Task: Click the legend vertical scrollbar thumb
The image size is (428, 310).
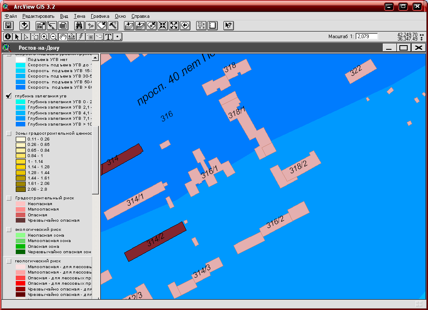Action: pos(95,160)
